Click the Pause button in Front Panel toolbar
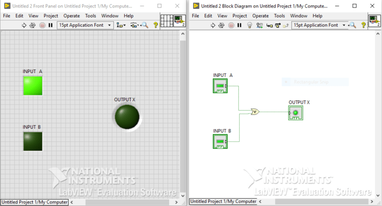The width and height of the screenshot is (382, 206). [x=50, y=25]
